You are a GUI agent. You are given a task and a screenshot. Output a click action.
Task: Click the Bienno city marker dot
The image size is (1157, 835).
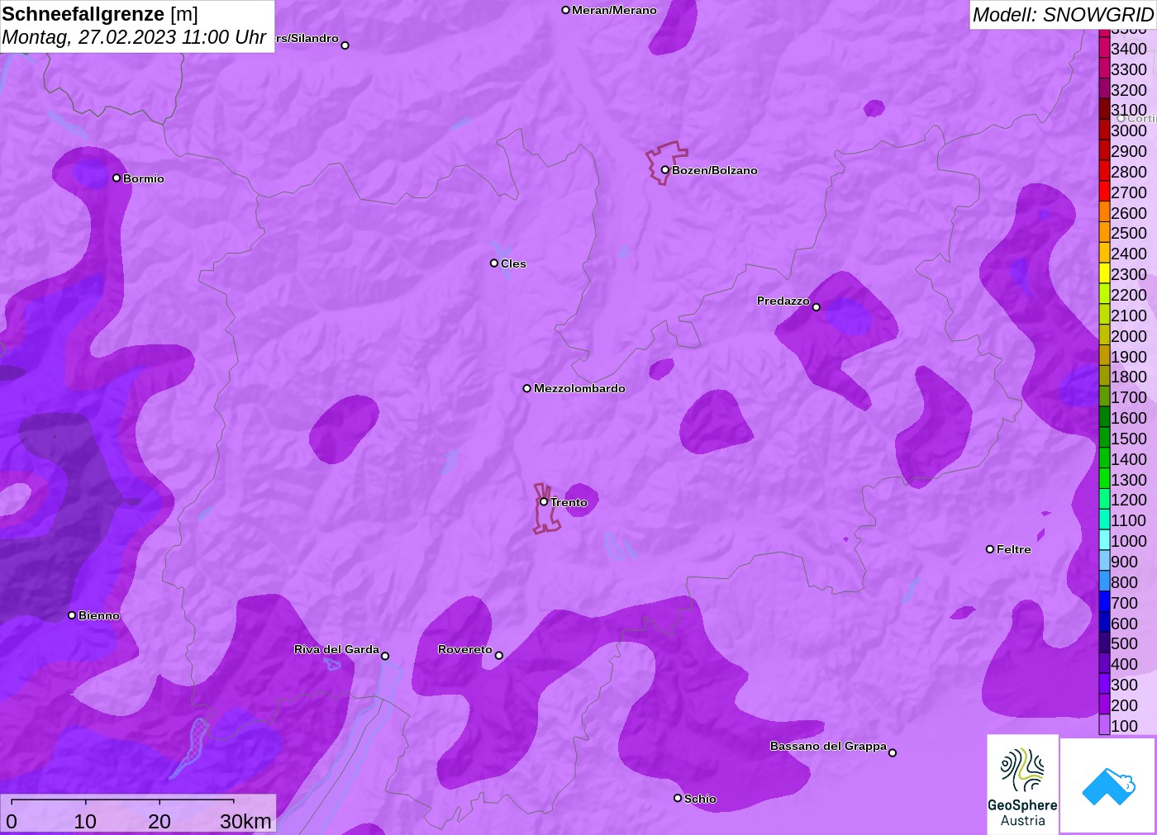click(x=72, y=615)
